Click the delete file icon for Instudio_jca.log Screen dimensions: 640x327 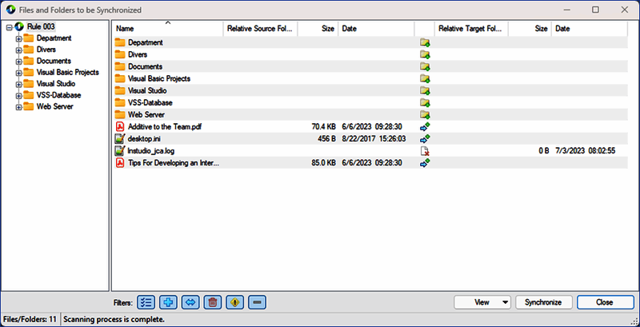pyautogui.click(x=425, y=151)
